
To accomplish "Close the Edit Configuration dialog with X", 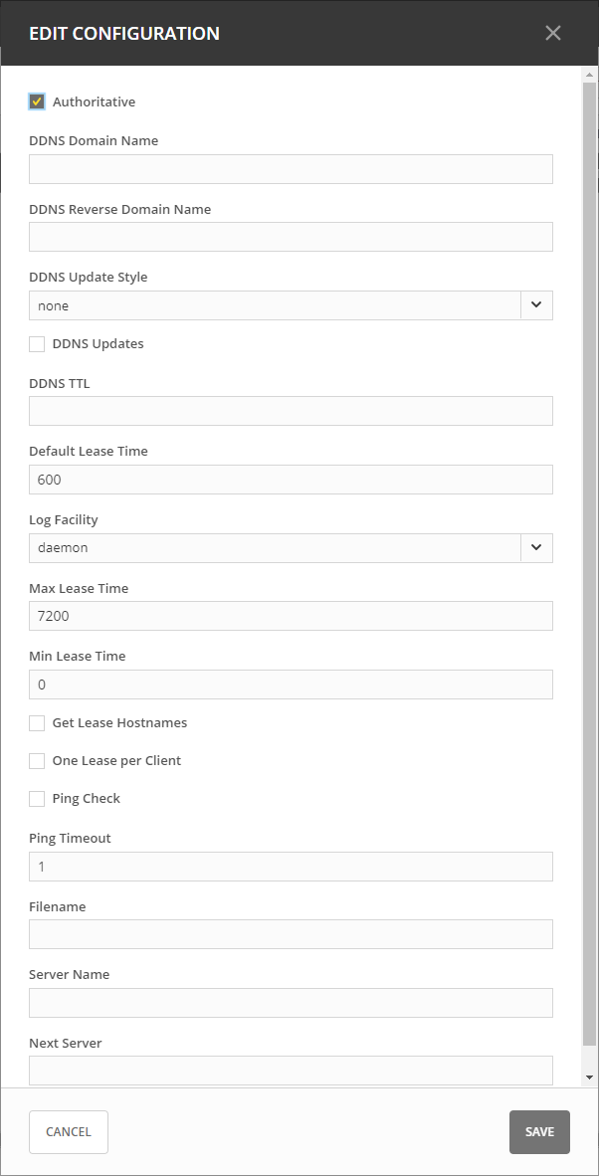I will click(x=552, y=33).
